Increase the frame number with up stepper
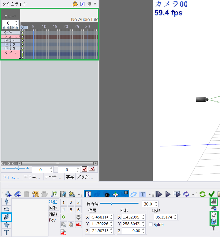 (17, 22)
